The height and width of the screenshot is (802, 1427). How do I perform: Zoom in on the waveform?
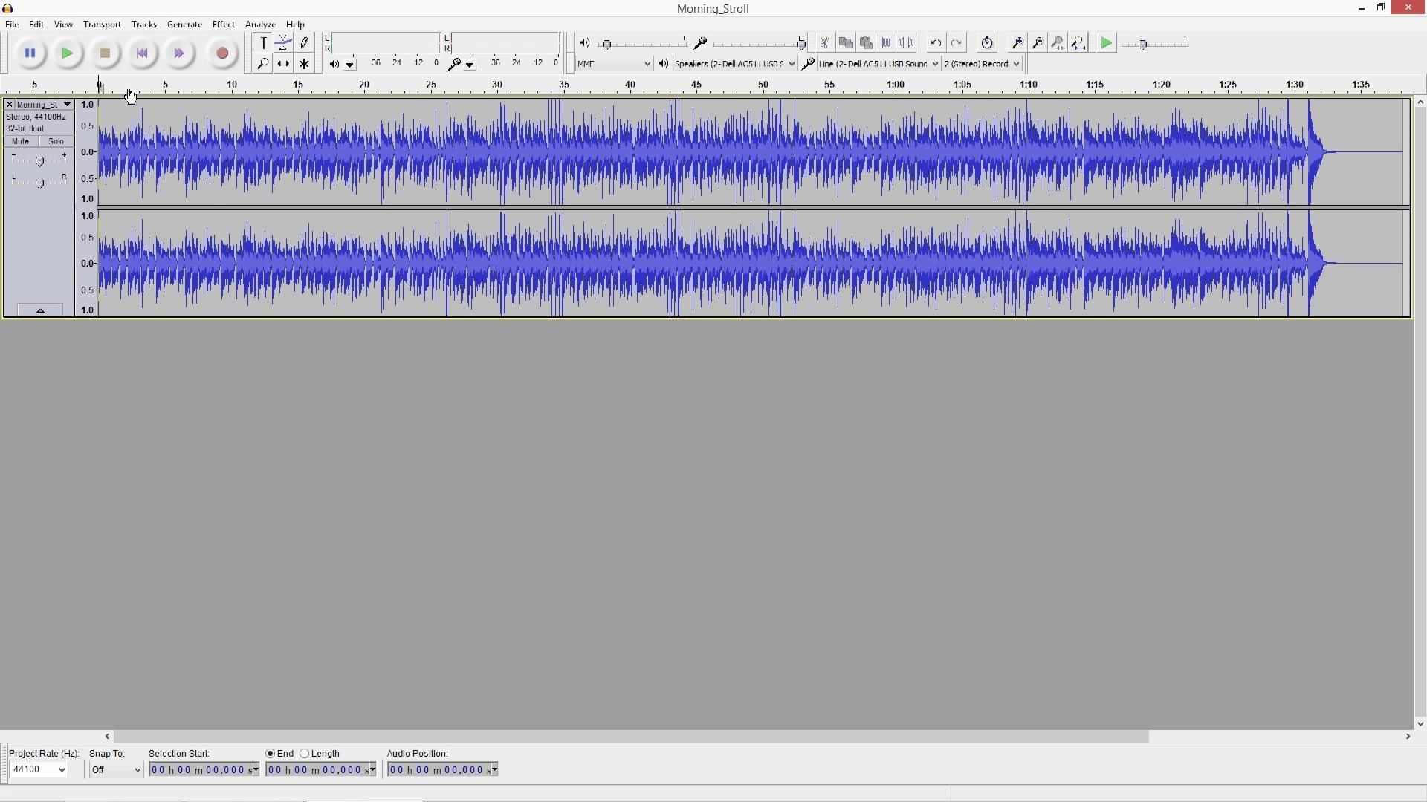tap(1017, 42)
